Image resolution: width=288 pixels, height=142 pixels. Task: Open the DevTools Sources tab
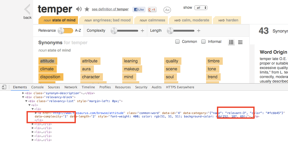pos(54,87)
